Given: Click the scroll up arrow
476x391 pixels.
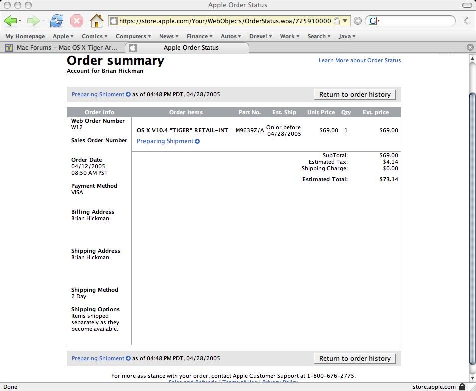Looking at the screenshot, I should [472, 58].
